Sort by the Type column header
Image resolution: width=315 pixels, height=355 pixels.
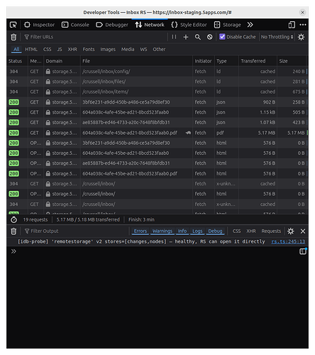point(226,61)
